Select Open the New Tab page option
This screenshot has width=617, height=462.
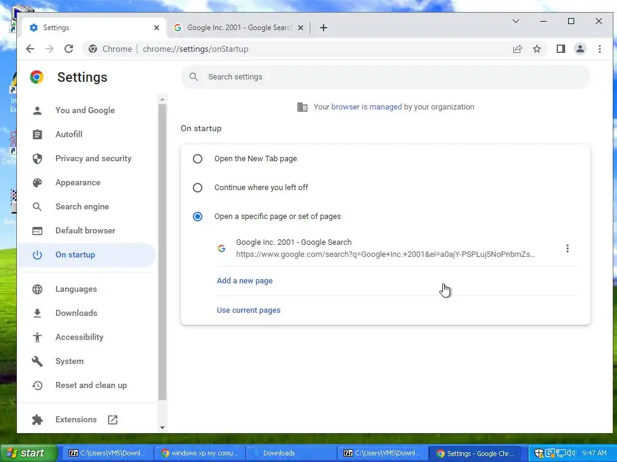pos(198,159)
